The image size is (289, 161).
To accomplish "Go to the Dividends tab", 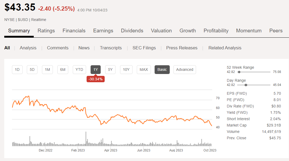I will point(132,31).
